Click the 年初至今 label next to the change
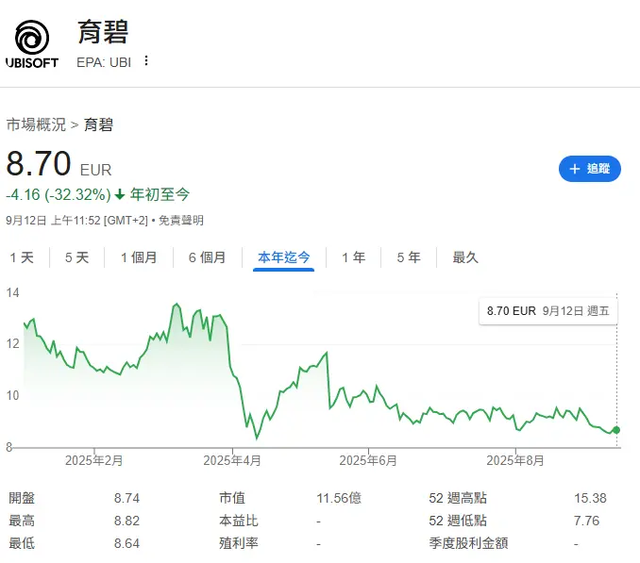The height and width of the screenshot is (563, 640). (x=160, y=195)
